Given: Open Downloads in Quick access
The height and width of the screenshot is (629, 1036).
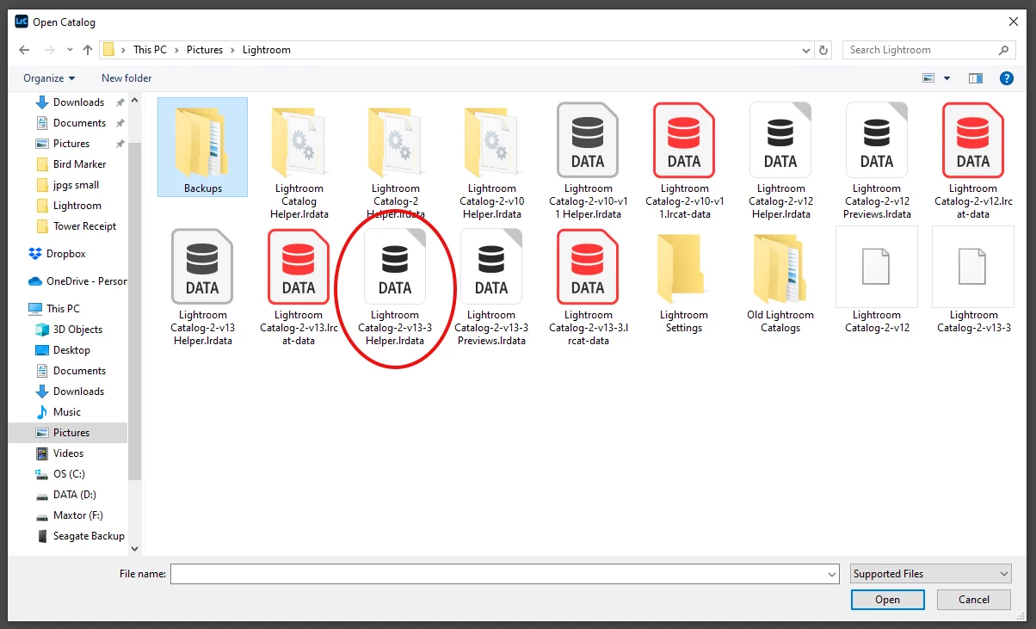Looking at the screenshot, I should point(79,102).
